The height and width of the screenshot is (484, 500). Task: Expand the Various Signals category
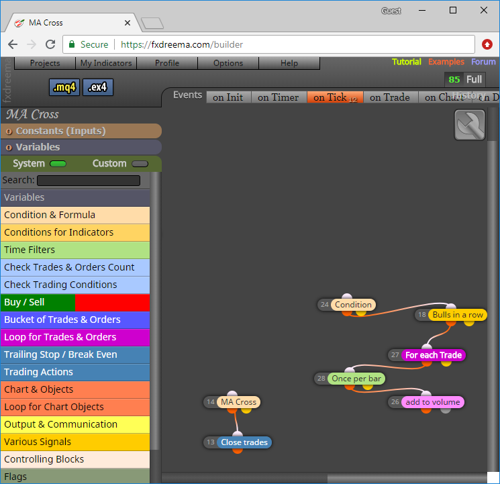pos(75,442)
